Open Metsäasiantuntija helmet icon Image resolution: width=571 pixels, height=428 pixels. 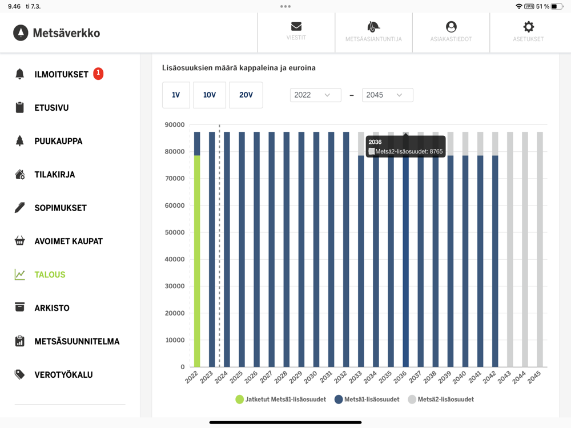[373, 27]
